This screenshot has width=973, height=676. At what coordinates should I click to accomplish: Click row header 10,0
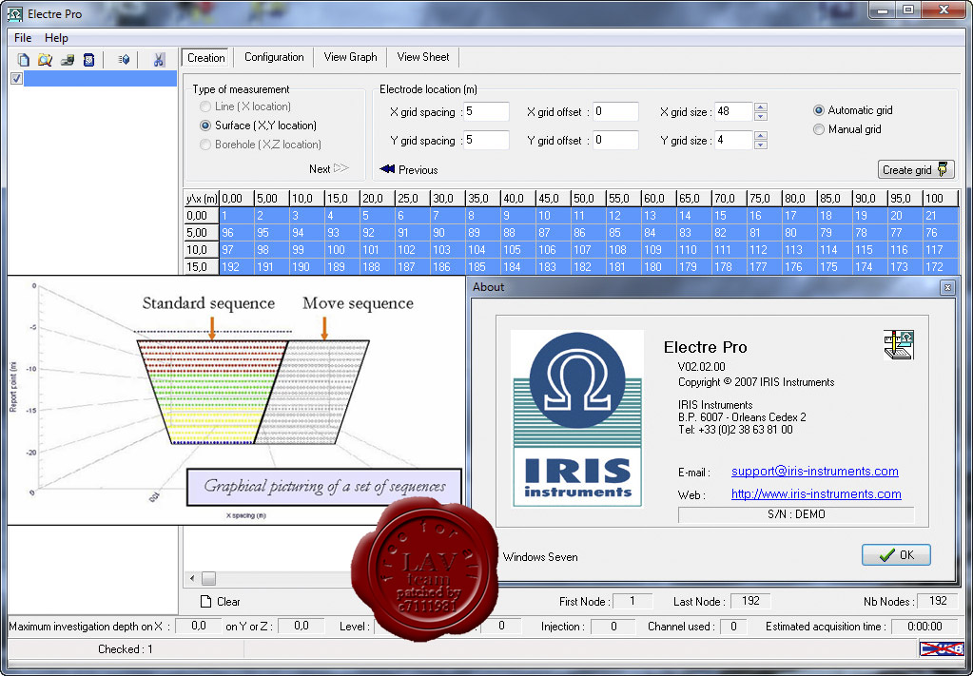pyautogui.click(x=201, y=249)
